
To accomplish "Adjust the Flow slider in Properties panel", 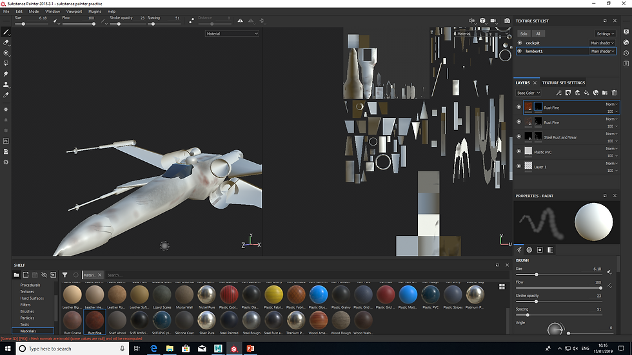I will point(558,288).
